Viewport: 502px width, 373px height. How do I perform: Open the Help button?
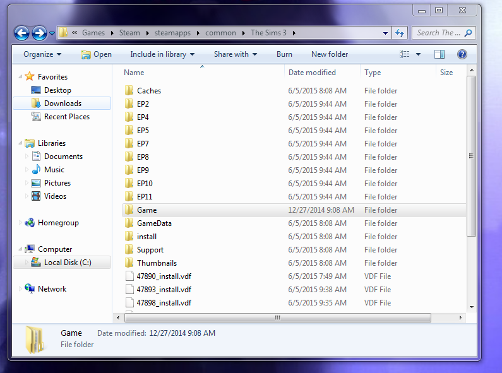click(462, 54)
